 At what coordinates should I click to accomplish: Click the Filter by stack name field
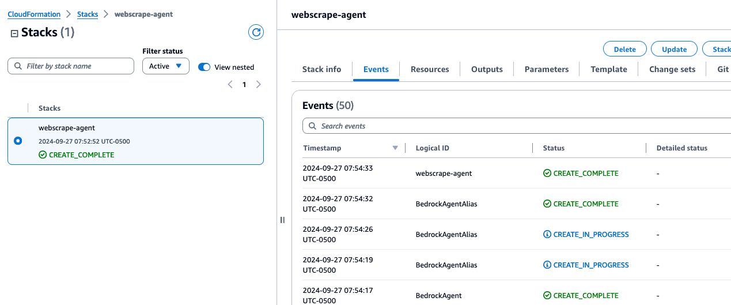71,66
